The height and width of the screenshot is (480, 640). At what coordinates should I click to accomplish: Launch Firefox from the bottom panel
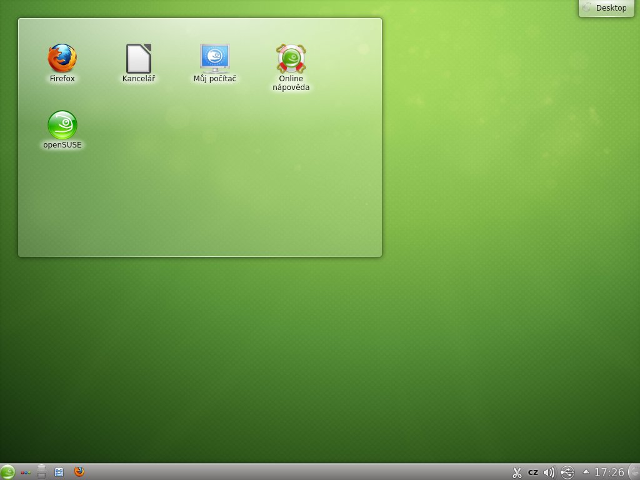pyautogui.click(x=79, y=472)
